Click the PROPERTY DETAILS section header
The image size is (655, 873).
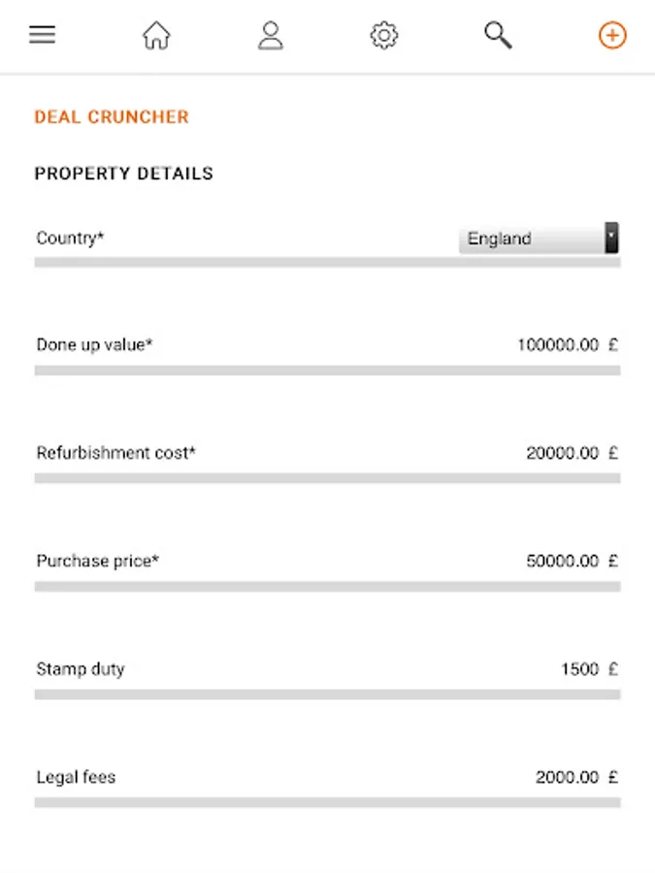click(123, 174)
